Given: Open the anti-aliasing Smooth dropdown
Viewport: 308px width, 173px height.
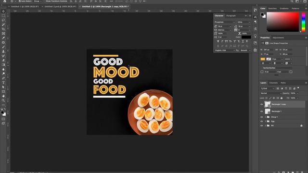Looking at the screenshot, I should [245, 50].
